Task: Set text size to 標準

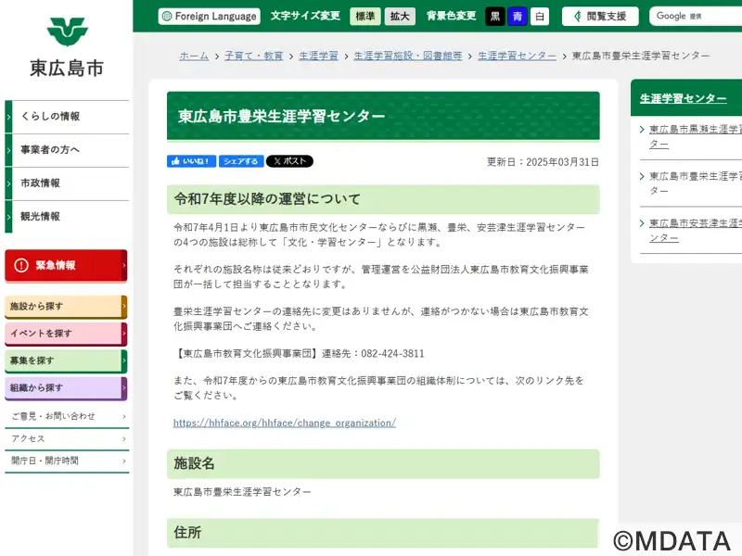Action: [x=365, y=17]
